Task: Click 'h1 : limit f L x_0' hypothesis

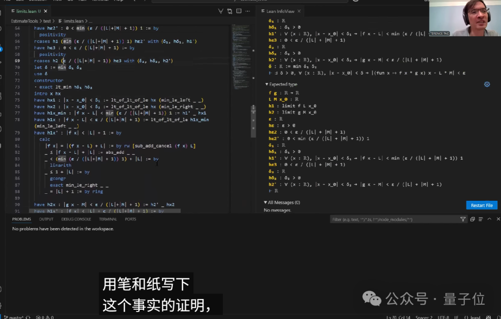Action: click(x=292, y=106)
